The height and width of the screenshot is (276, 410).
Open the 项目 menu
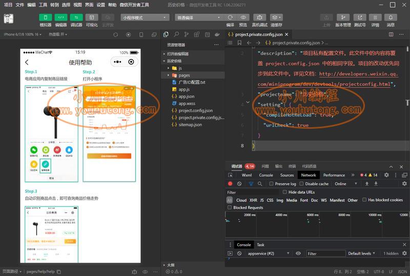[8, 5]
